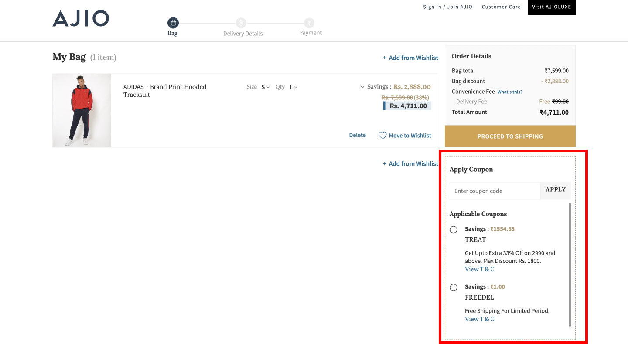This screenshot has height=344, width=628.
Task: View T & C for the FREEDEL coupon
Action: 480,319
